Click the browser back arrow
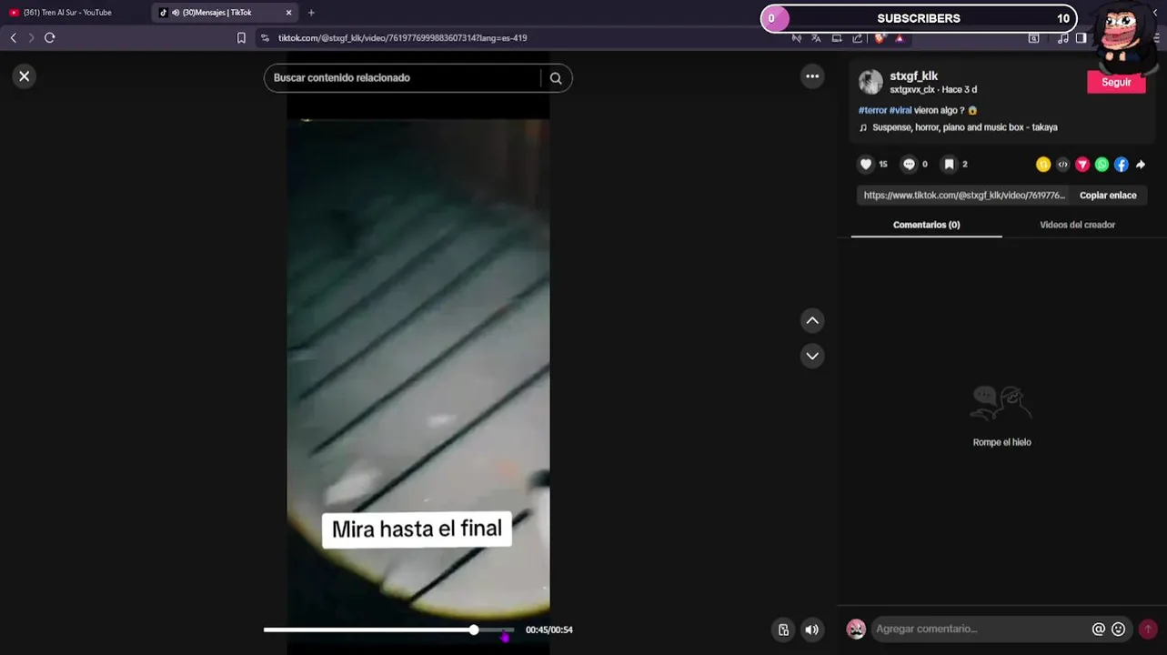The image size is (1167, 655). (13, 37)
